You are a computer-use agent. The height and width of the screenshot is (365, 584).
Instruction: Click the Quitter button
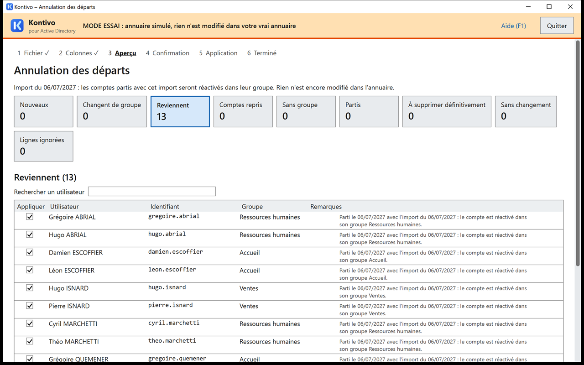557,26
